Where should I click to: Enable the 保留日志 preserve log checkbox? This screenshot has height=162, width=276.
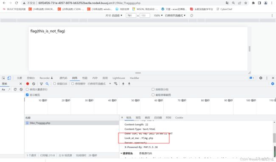coord(55,84)
